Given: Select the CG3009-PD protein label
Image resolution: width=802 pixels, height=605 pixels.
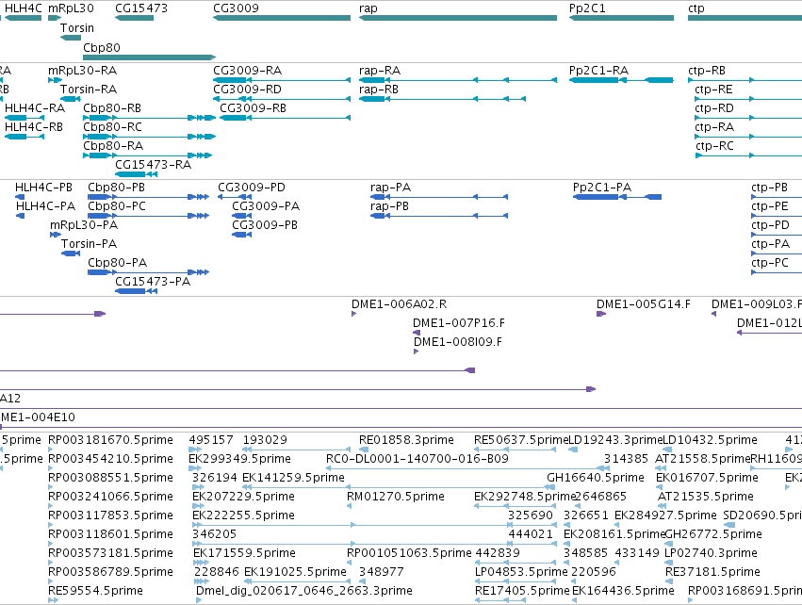Looking at the screenshot, I should (252, 188).
